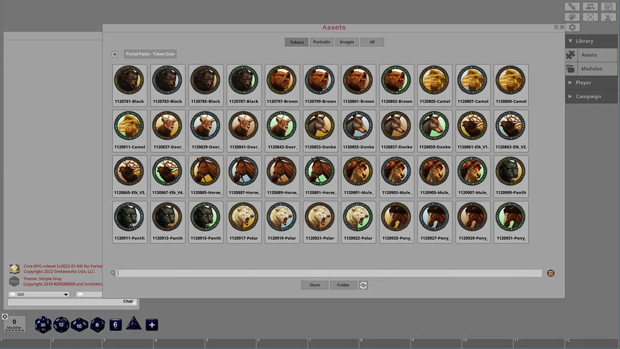The width and height of the screenshot is (620, 349).
Task: Click the modifier stack reset icon
Action: [5, 317]
